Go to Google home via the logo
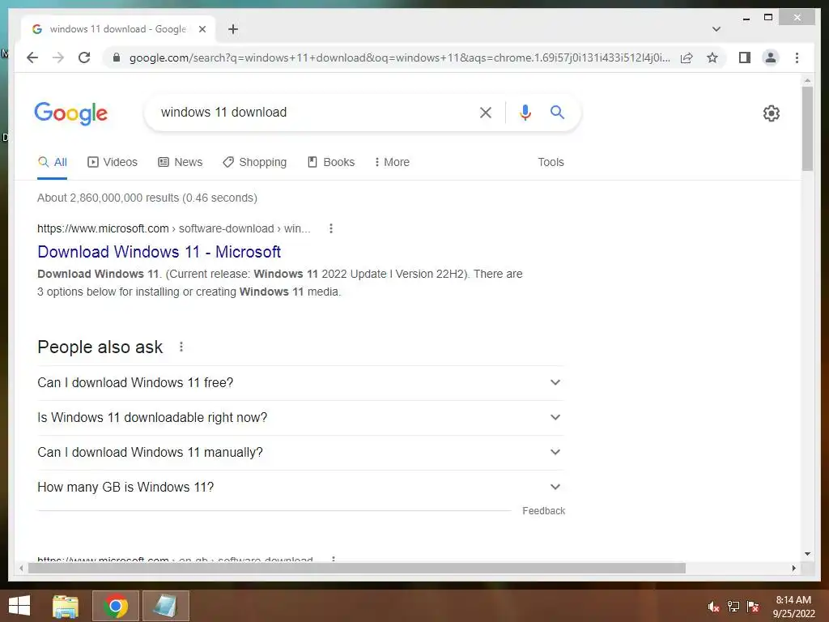This screenshot has width=829, height=622. tap(71, 113)
